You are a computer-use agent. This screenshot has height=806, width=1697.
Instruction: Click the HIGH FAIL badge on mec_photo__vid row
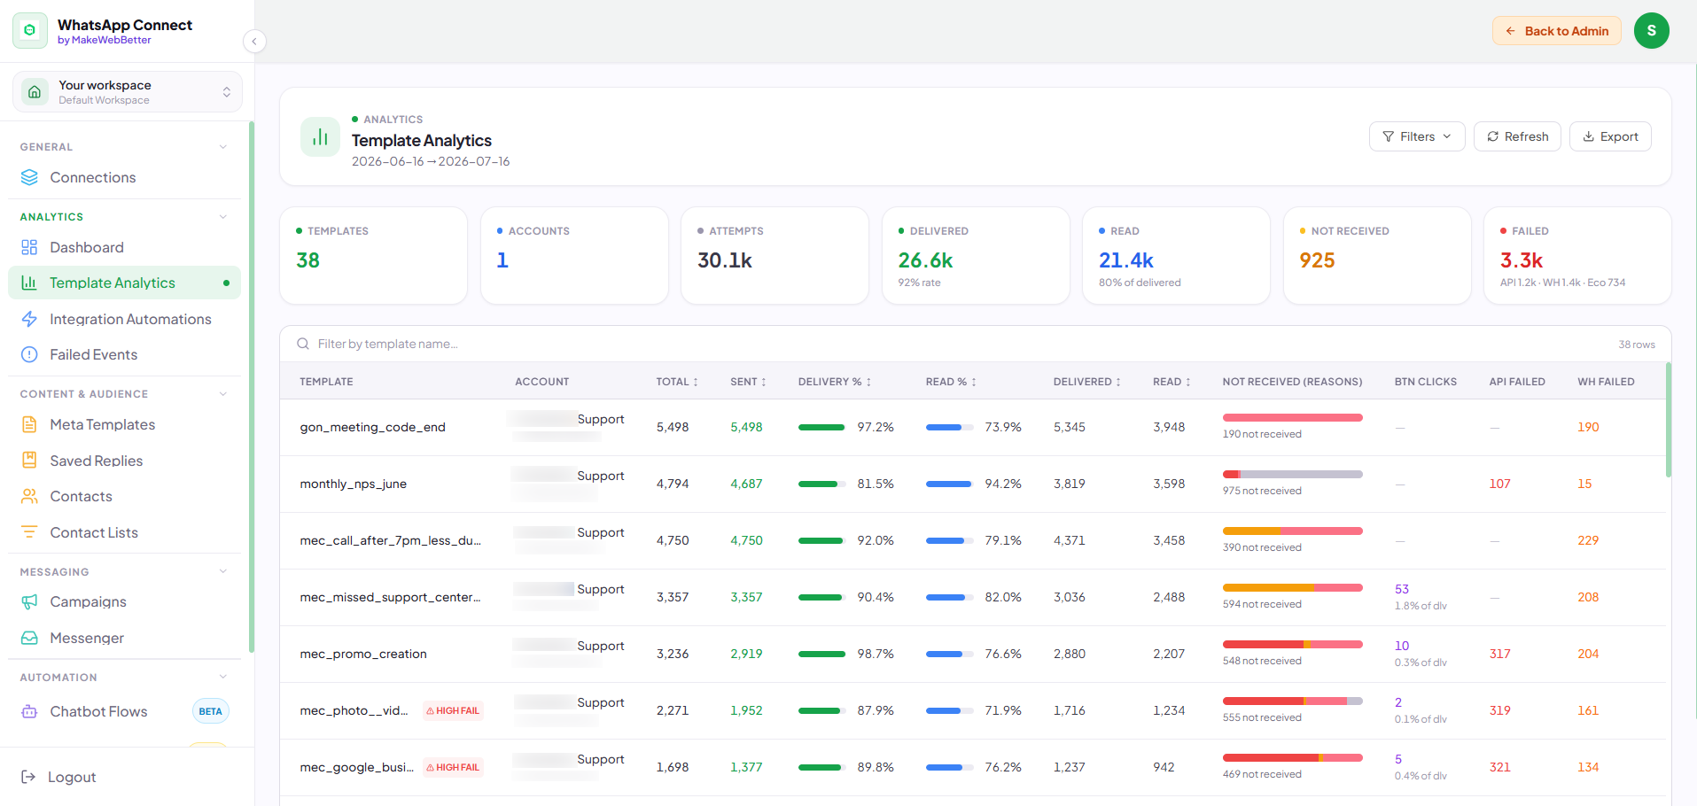453,710
